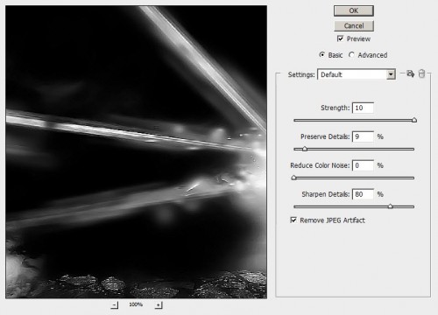Click the Cancel button
Viewport: 438px width, 315px height.
(x=354, y=26)
